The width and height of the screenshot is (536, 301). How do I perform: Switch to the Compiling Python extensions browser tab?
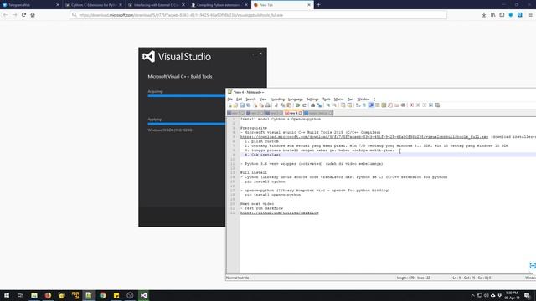(219, 5)
